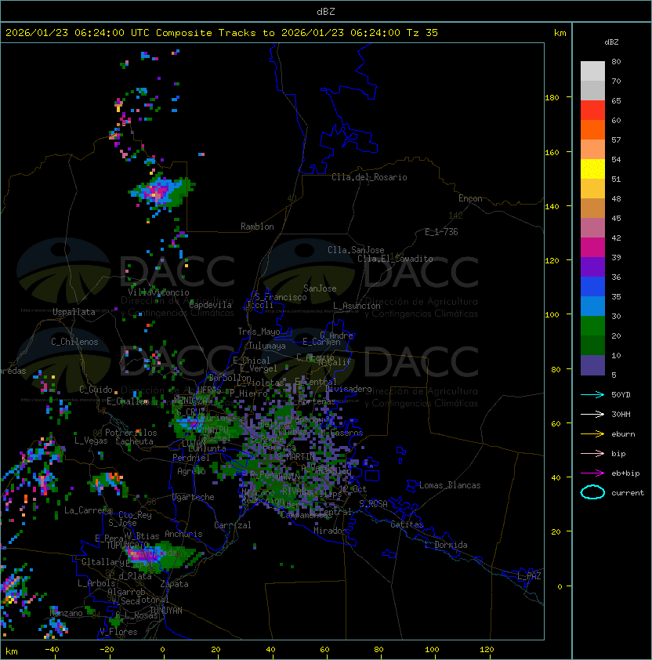Click the 12_Oct map label
Screen dimensions: 652x660
pyautogui.click(x=353, y=489)
